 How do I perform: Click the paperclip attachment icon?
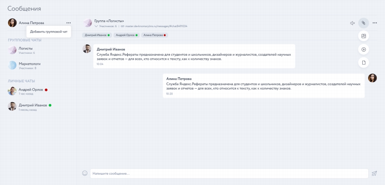[363, 23]
